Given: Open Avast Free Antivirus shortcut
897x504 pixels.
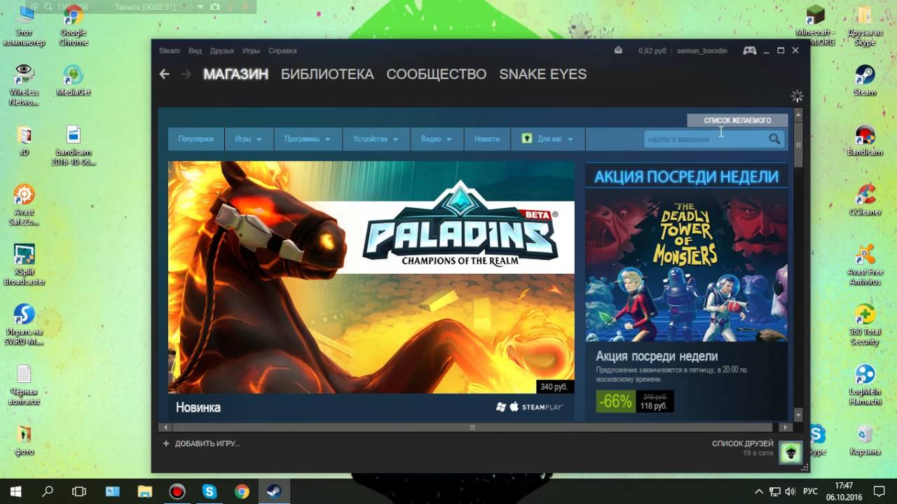Looking at the screenshot, I should tap(865, 265).
